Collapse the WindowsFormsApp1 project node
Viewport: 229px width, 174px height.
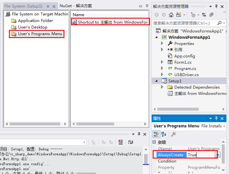[x=156, y=37]
